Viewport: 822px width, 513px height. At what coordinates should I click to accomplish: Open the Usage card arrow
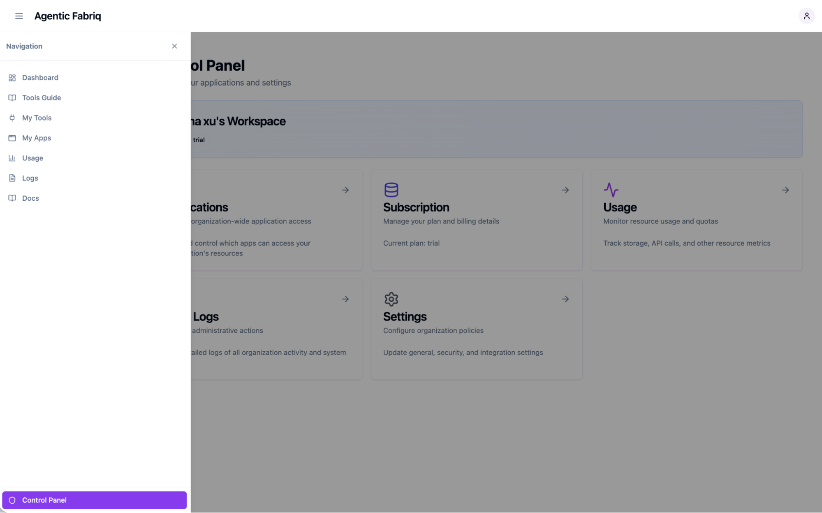tap(785, 190)
